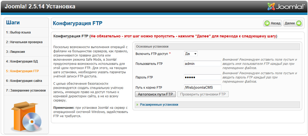This screenshot has height=136, width=308.
Task: Click the Автопоиск пути FTP button
Action: [155, 94]
